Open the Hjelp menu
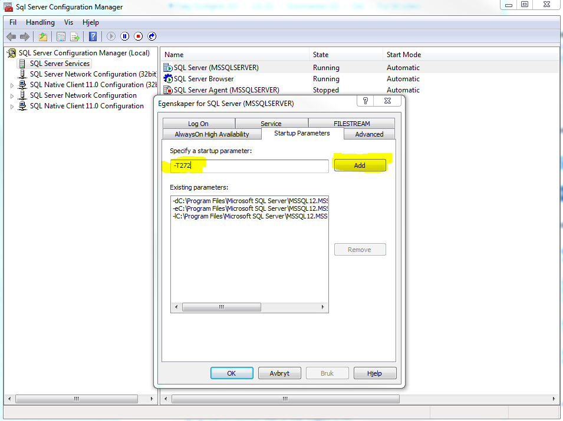 point(90,22)
